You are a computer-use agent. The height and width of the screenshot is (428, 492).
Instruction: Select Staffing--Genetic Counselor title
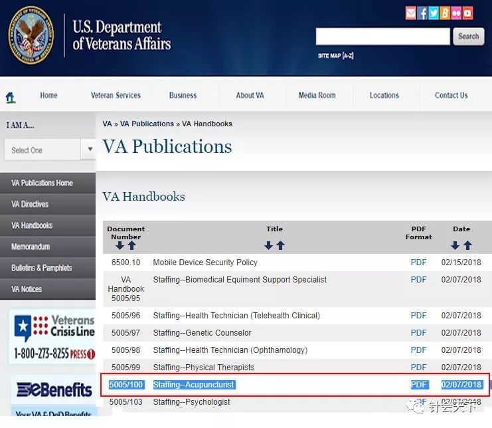tap(202, 332)
